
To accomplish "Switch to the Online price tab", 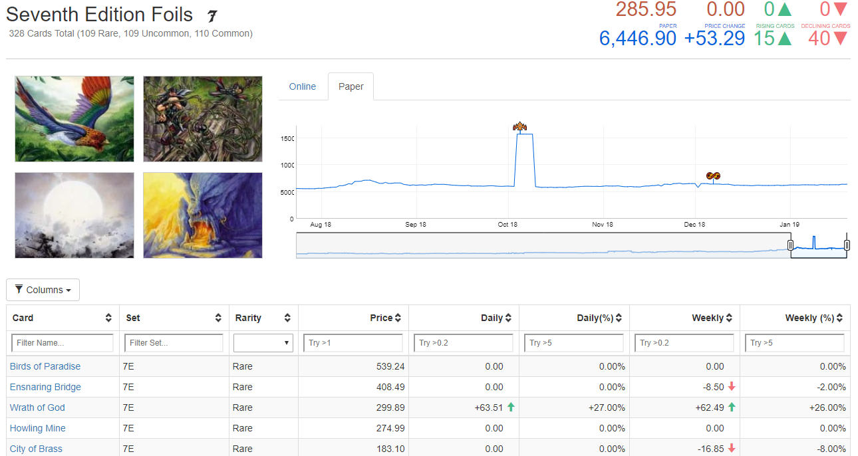I will 303,86.
